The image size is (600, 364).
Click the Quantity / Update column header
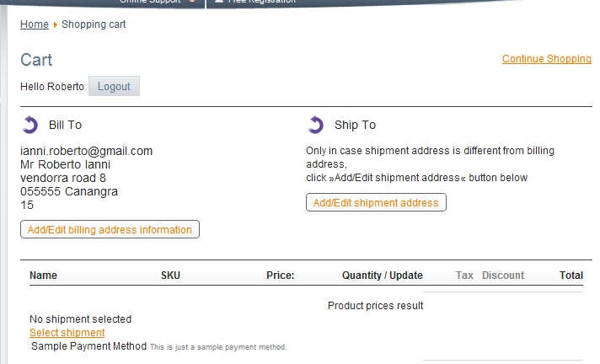tap(383, 276)
